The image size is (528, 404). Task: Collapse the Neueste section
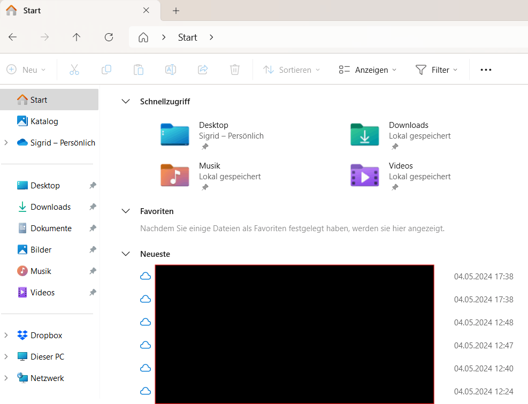[126, 254]
